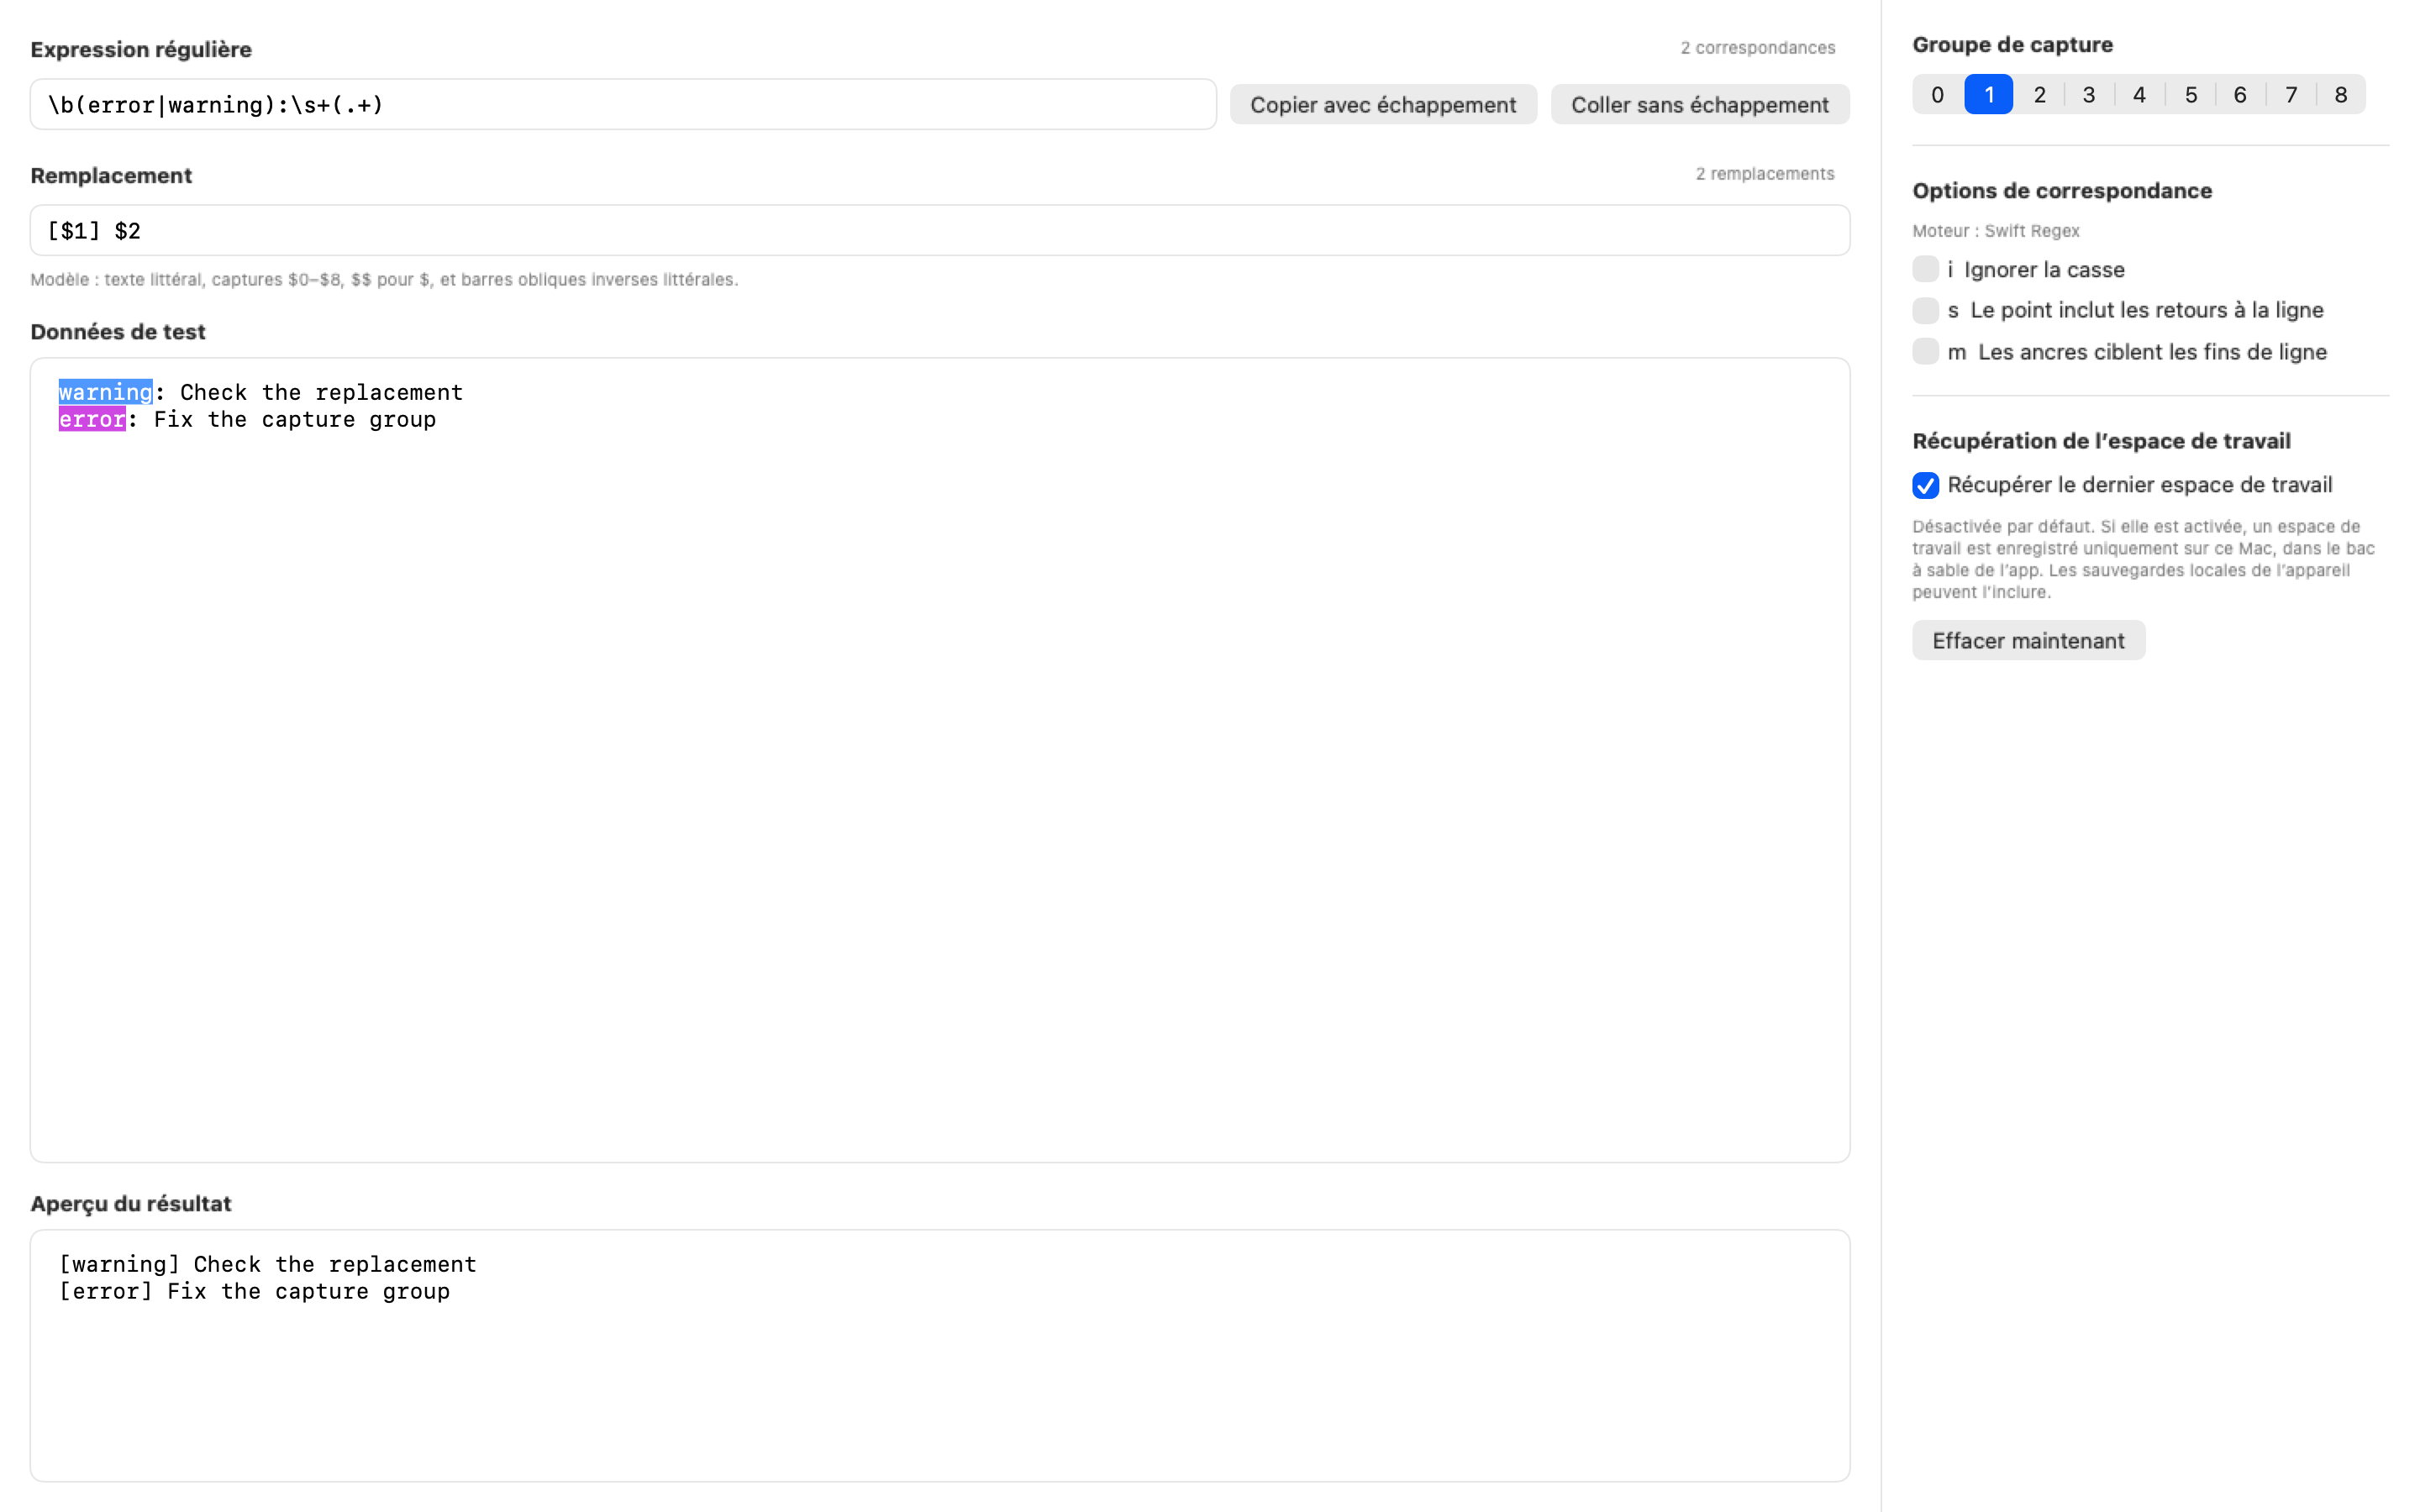Focus the Remplacement input field
The image size is (2420, 1512).
(940, 231)
